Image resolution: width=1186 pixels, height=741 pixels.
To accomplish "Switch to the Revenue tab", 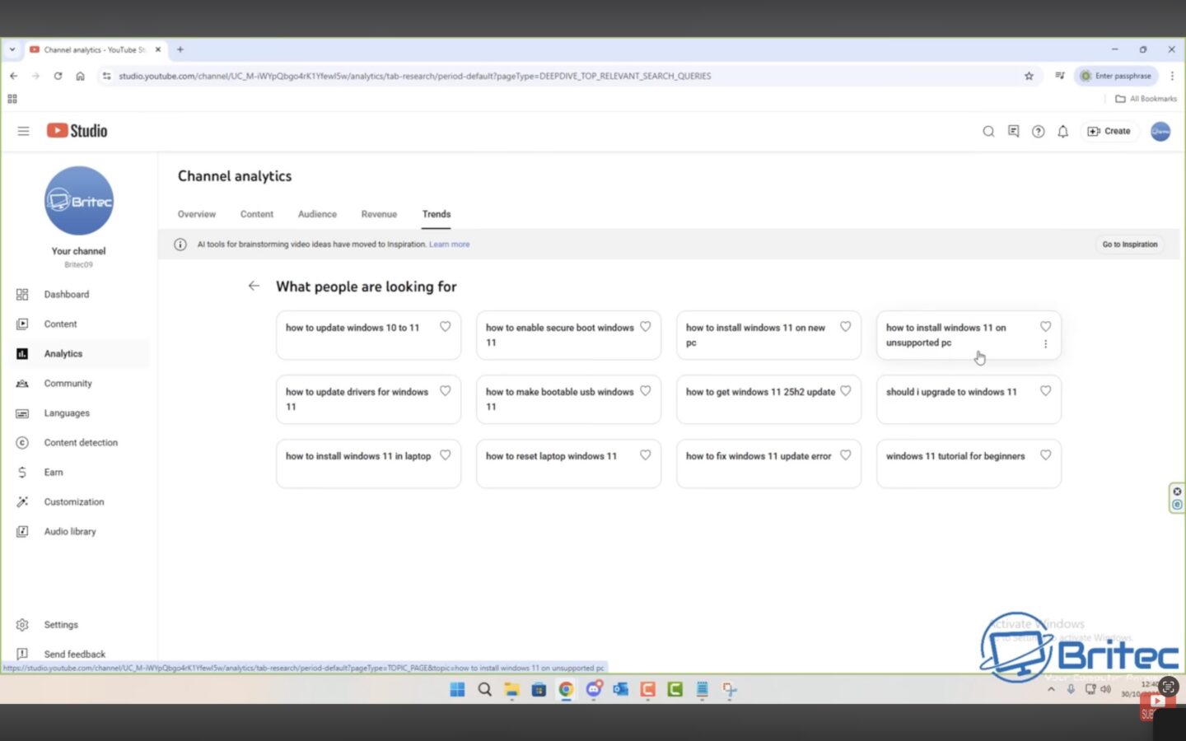I will tap(379, 214).
